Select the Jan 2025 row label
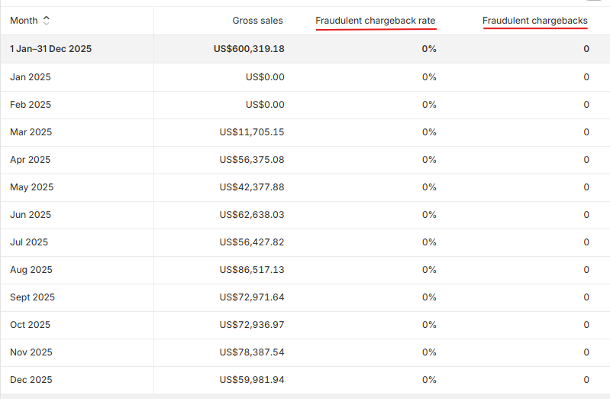 [31, 77]
